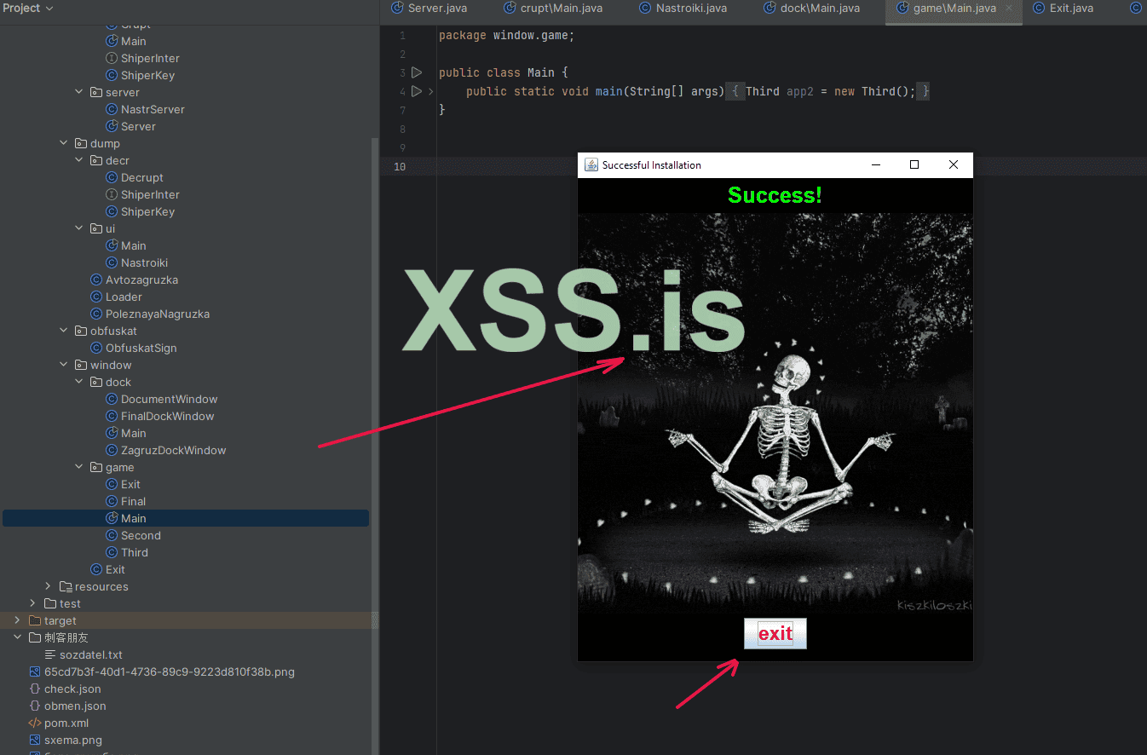Screen dimensions: 1147x755
Task: Click the interface icon of ShiperInter under decr
Action: [112, 194]
